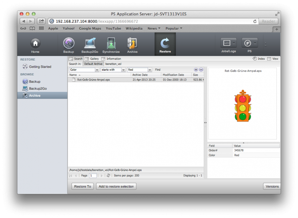The image size is (298, 218).
Task: Switch to the Search tab
Action: pos(76,59)
